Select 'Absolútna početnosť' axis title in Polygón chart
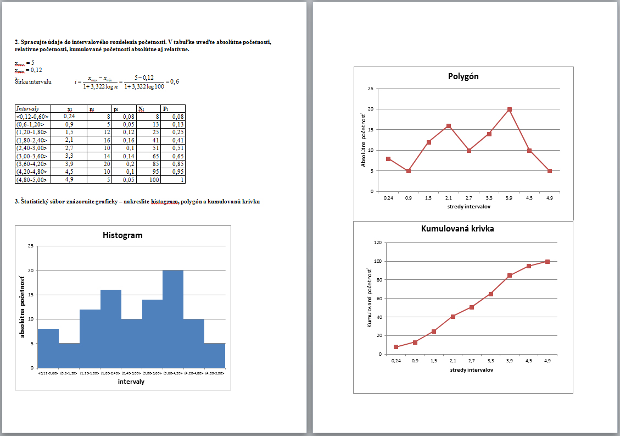This screenshot has height=436, width=620. click(363, 140)
